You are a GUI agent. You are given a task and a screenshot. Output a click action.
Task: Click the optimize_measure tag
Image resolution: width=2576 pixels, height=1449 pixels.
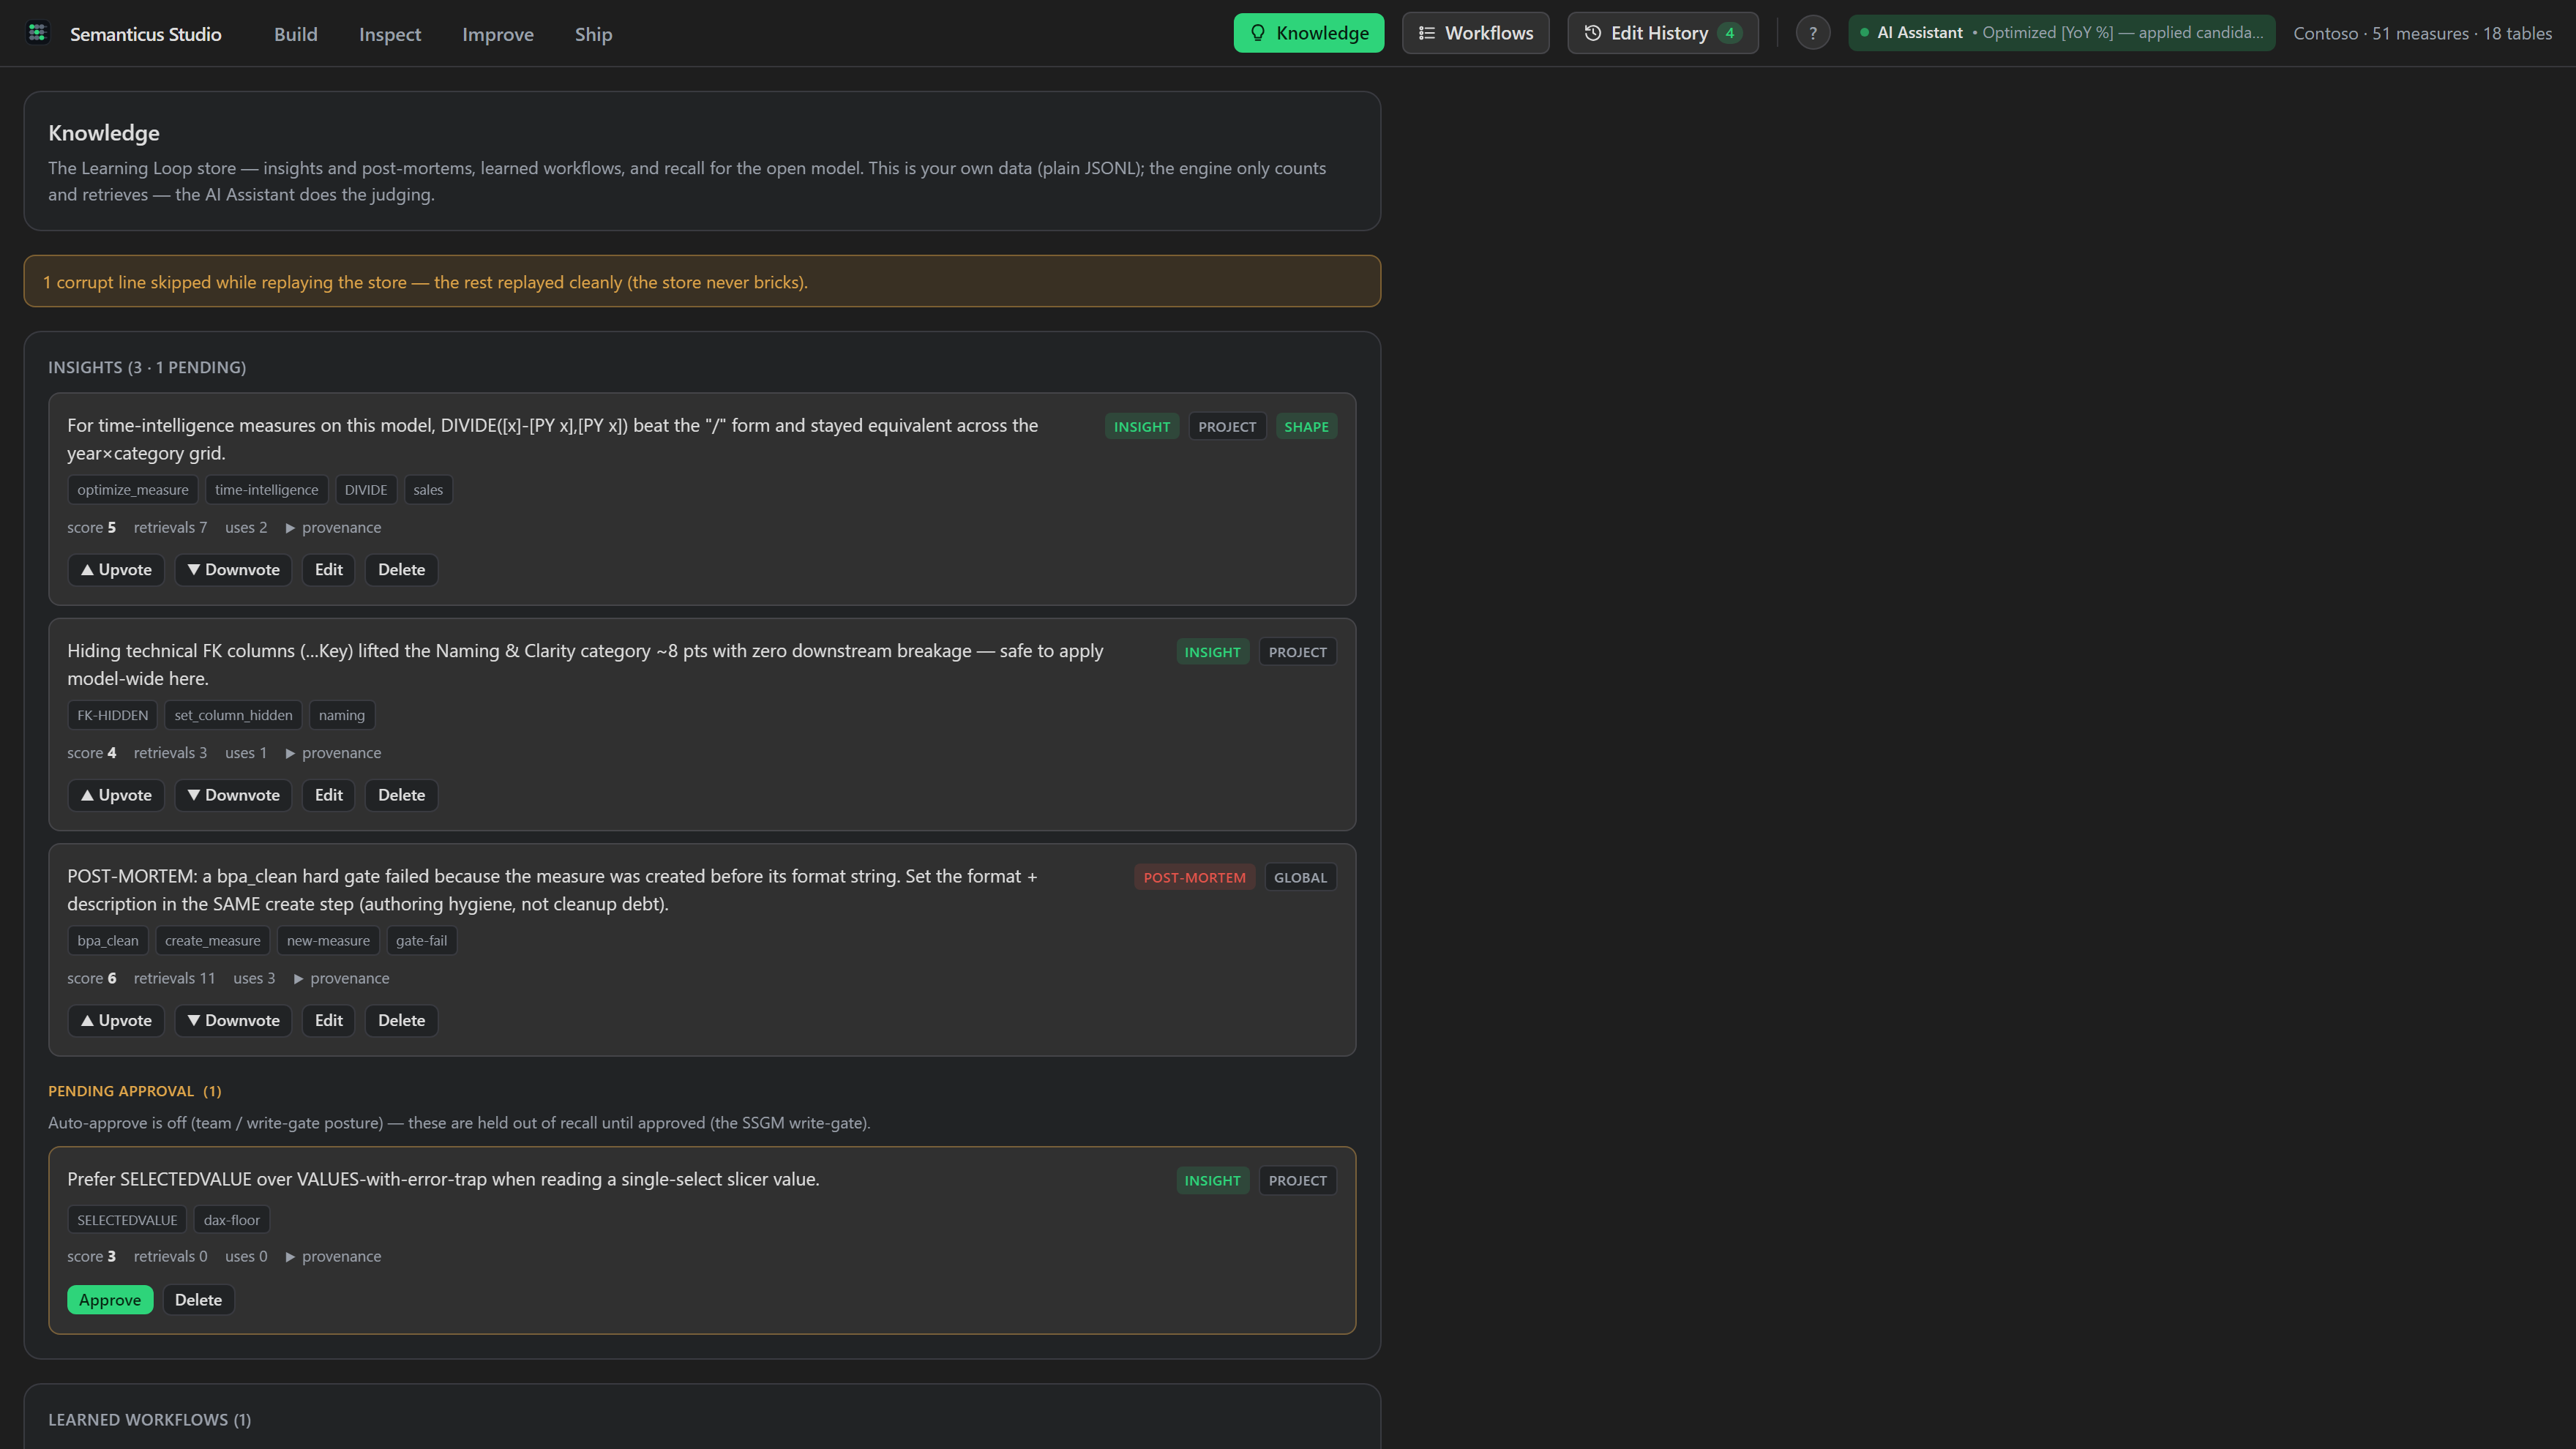(x=133, y=490)
